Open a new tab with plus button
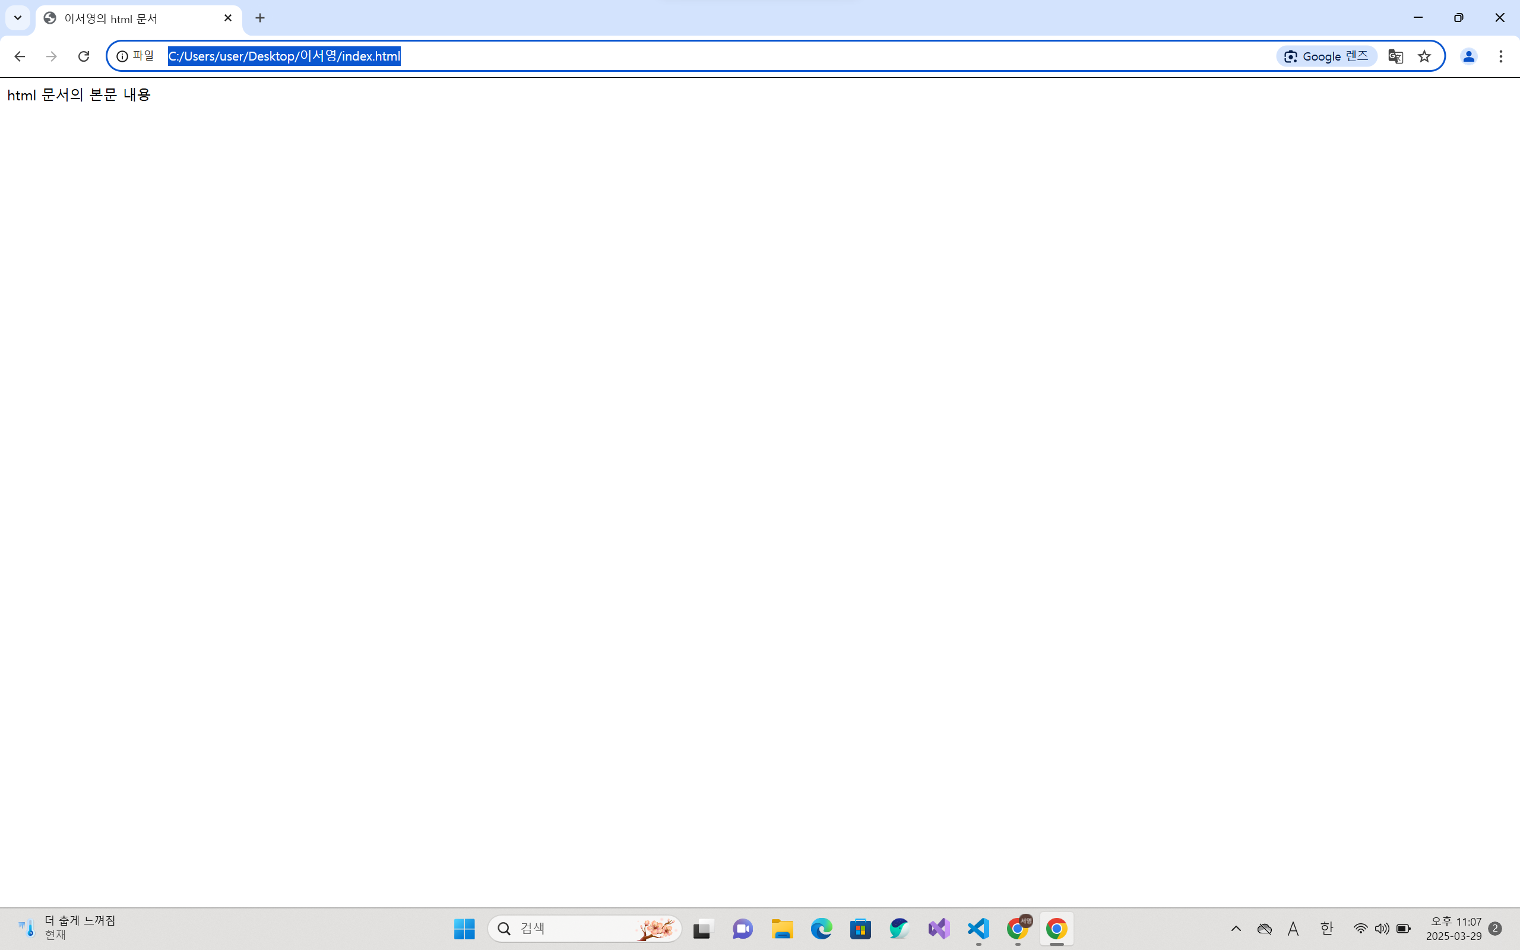The height and width of the screenshot is (950, 1520). click(x=260, y=18)
